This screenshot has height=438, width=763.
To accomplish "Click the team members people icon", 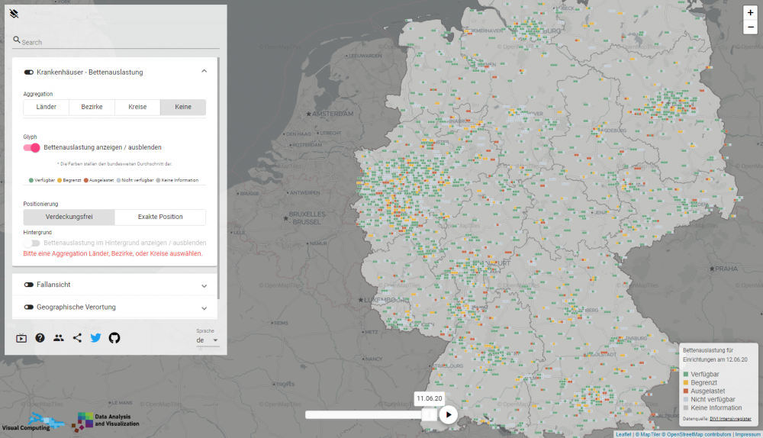I will coord(59,338).
